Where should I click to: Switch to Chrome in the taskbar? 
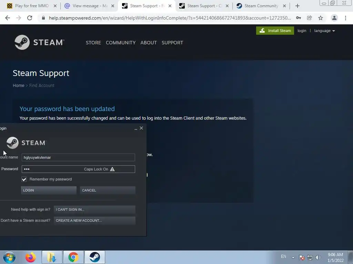click(x=73, y=257)
